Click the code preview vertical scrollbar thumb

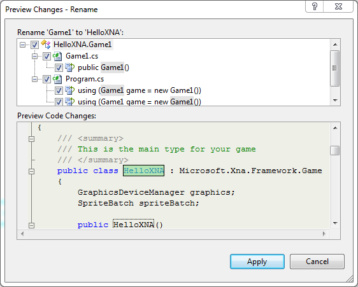334,151
